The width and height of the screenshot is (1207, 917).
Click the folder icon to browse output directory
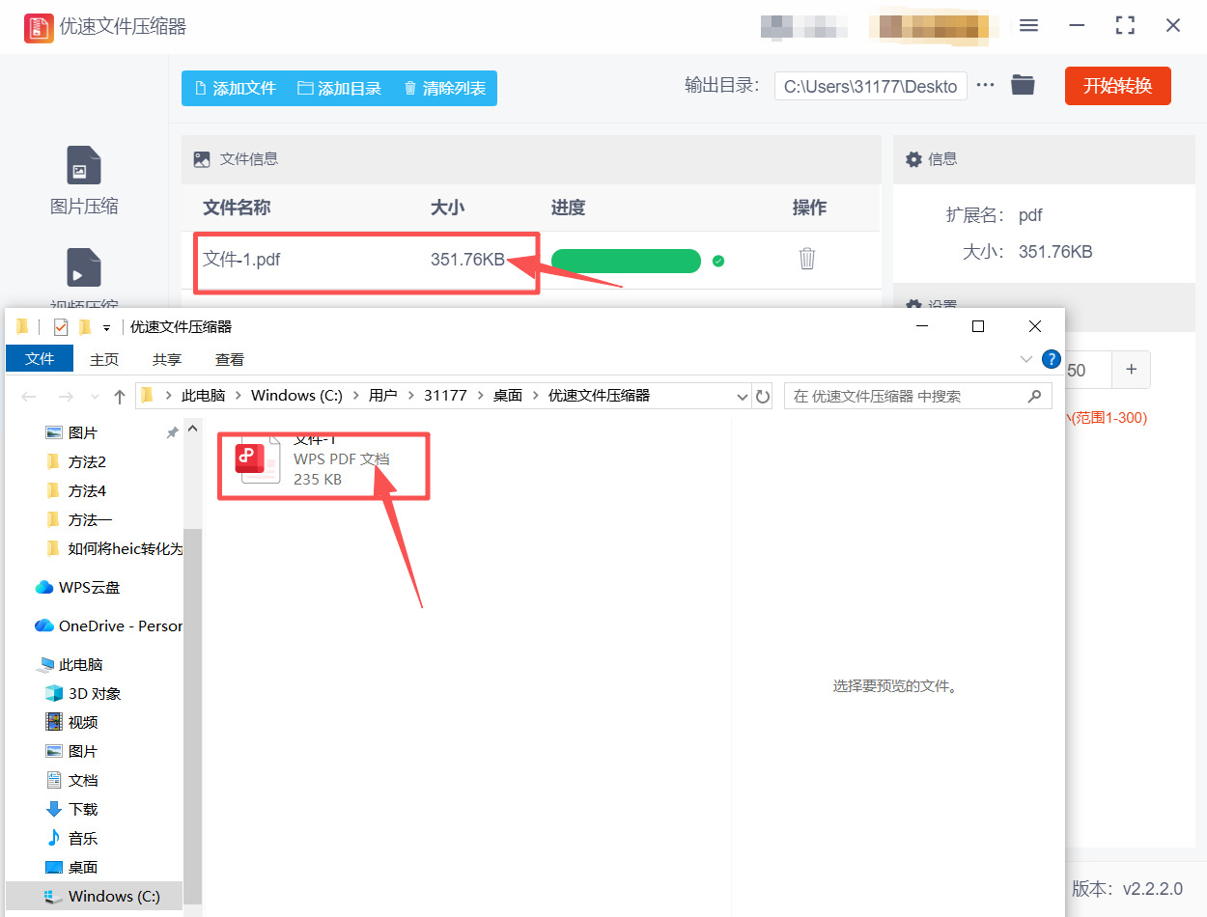click(x=1023, y=85)
